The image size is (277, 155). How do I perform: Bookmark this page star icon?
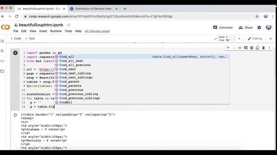(x=257, y=16)
